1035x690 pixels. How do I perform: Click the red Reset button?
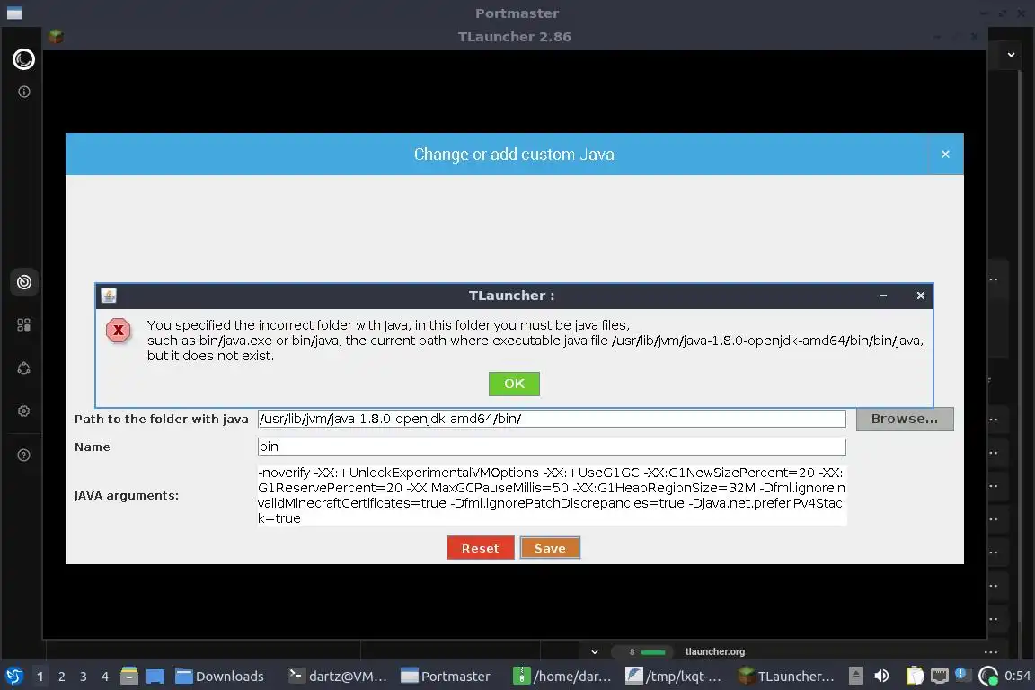click(480, 548)
